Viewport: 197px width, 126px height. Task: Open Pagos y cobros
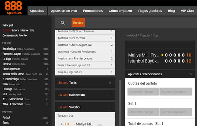150,11
